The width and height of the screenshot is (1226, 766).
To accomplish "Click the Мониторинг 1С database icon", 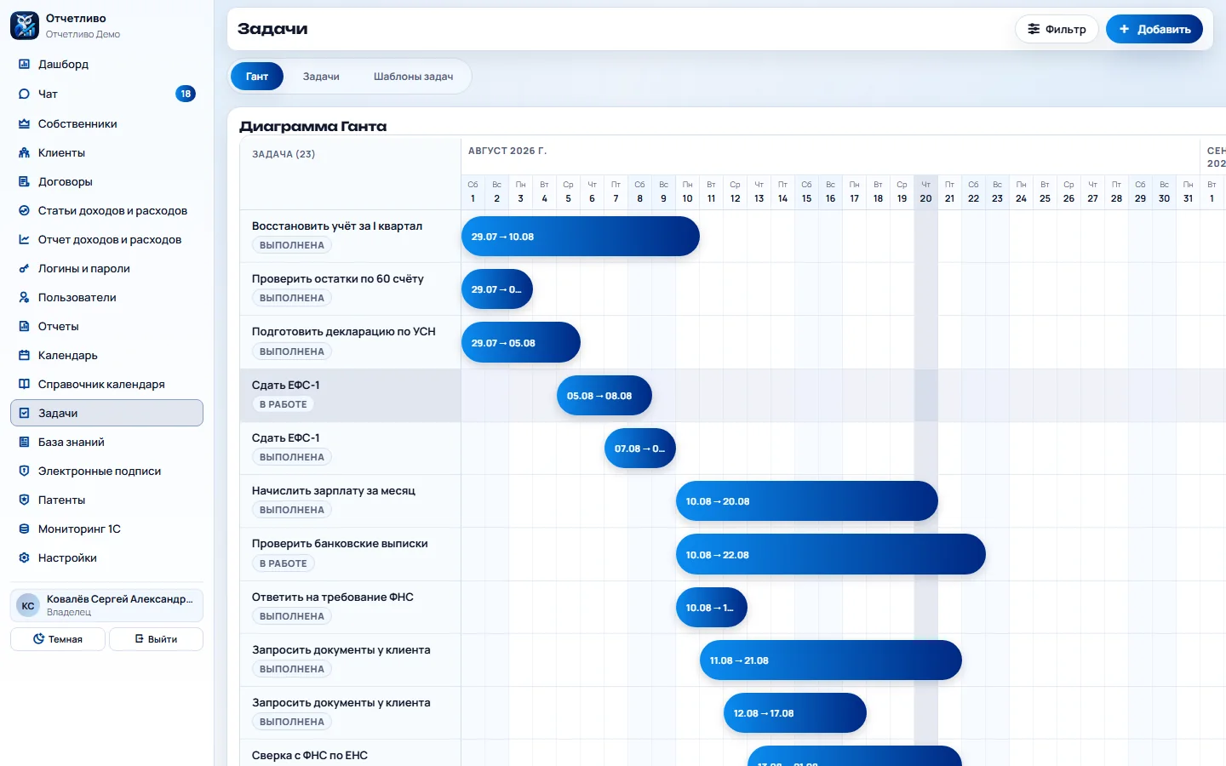I will (x=24, y=529).
